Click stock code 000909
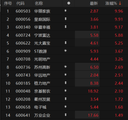Viewport: 128px width, 120px height. (x=23, y=51)
